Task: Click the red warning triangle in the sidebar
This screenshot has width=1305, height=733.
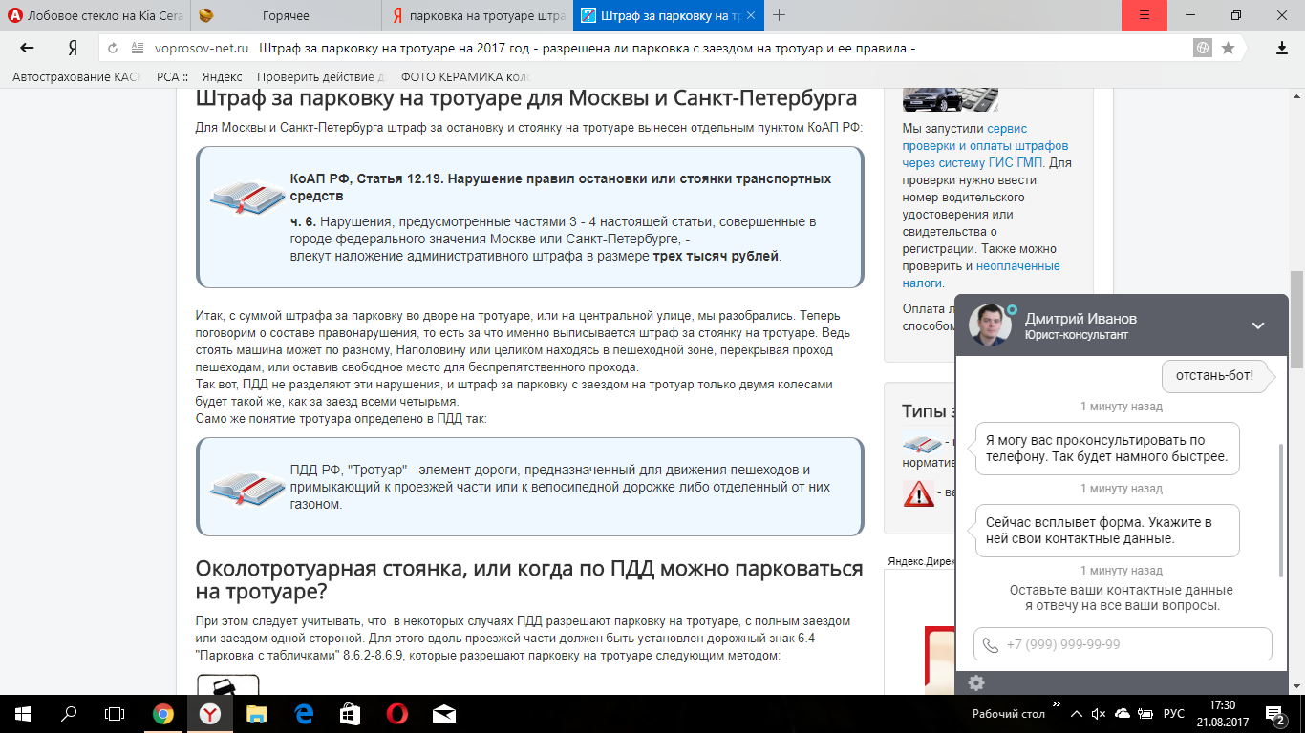Action: [918, 492]
